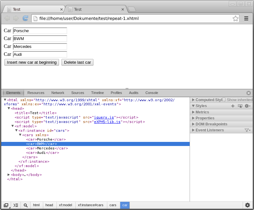The width and height of the screenshot is (254, 210).
Task: Toggle element state icon in Styles header
Action: coord(240,106)
